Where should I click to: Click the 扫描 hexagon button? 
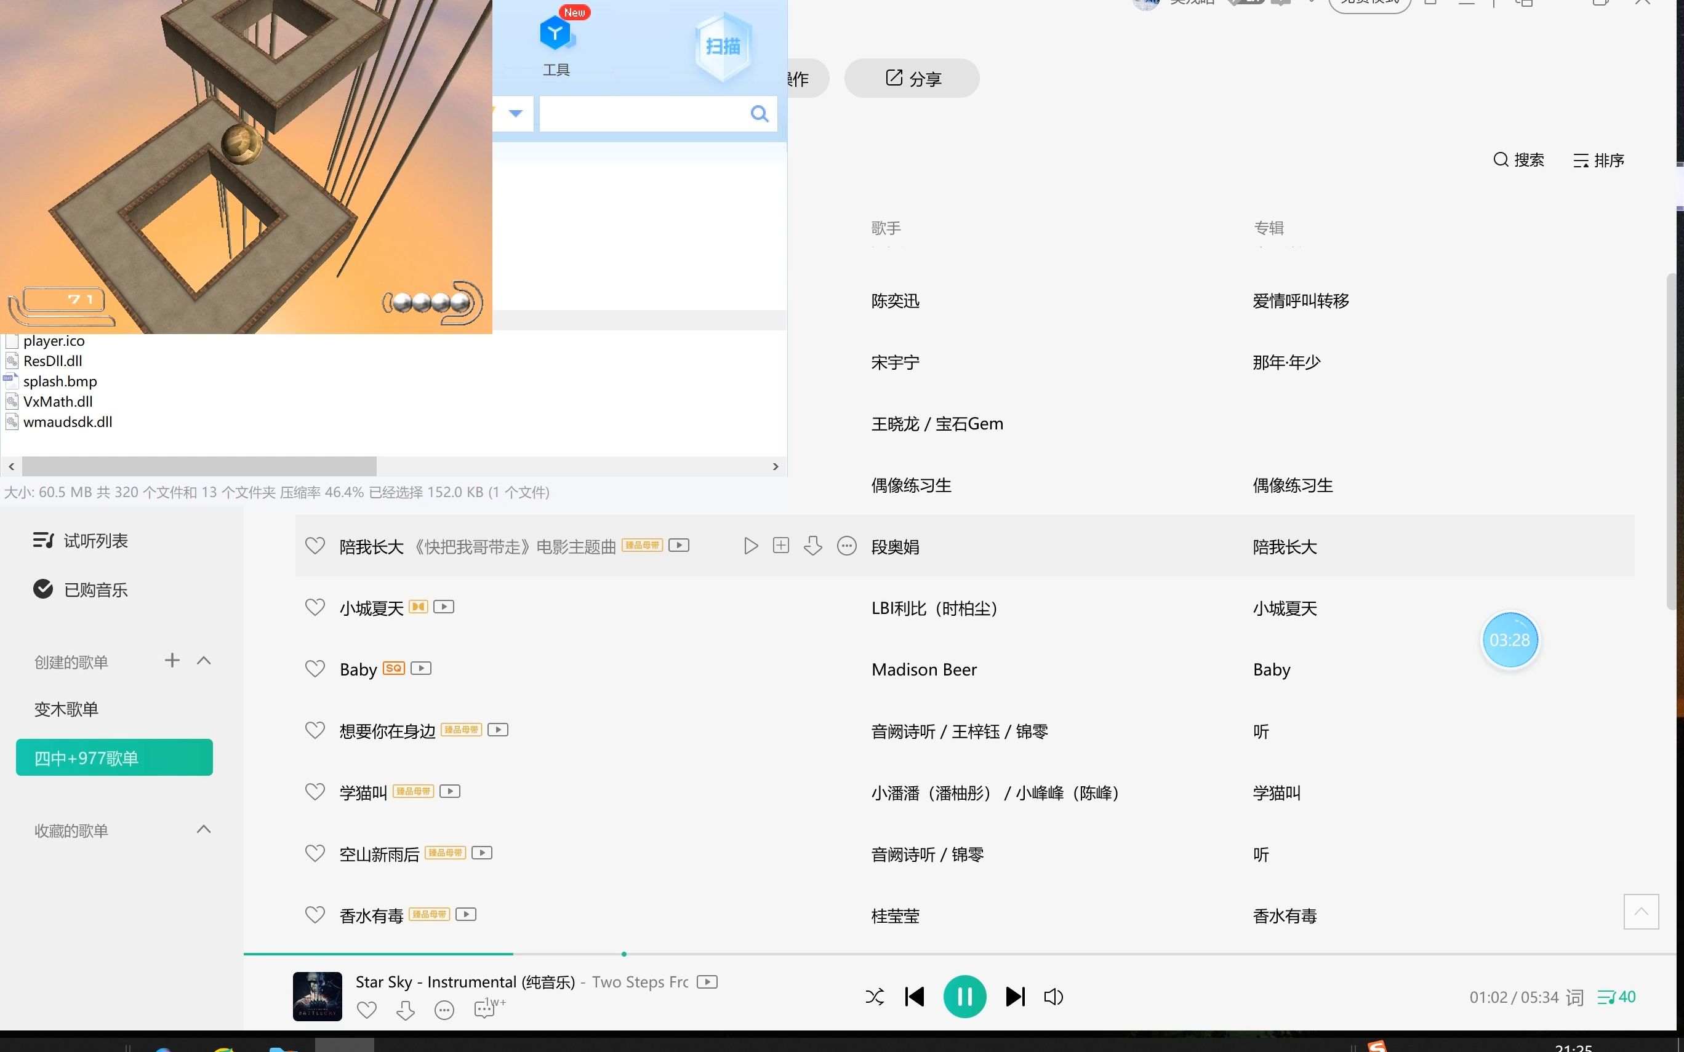pos(723,47)
